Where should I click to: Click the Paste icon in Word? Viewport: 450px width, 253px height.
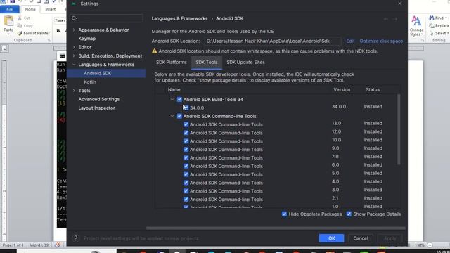click(x=8, y=22)
